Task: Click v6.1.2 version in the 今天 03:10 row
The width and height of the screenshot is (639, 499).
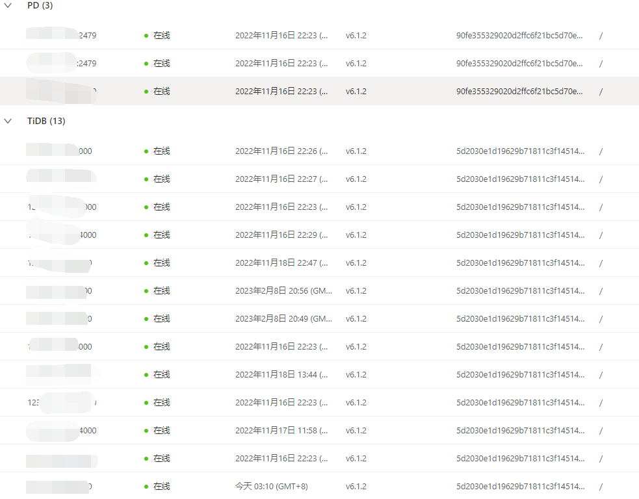Action: [x=356, y=487]
